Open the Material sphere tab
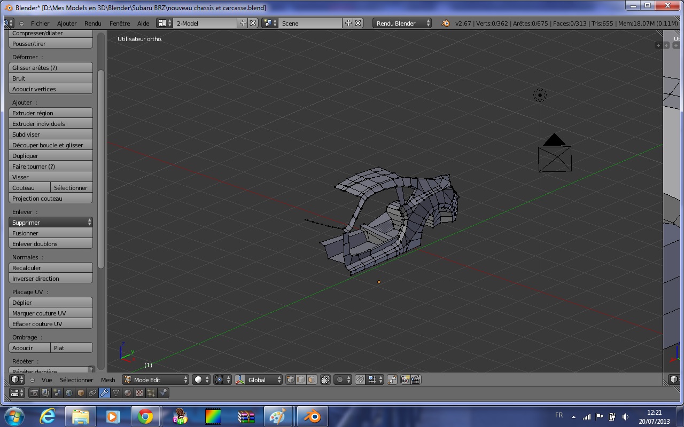Viewport: 684px width, 427px height. click(x=128, y=393)
